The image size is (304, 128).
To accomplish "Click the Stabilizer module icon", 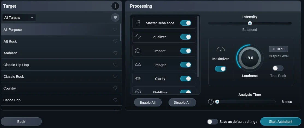I will (138, 92).
